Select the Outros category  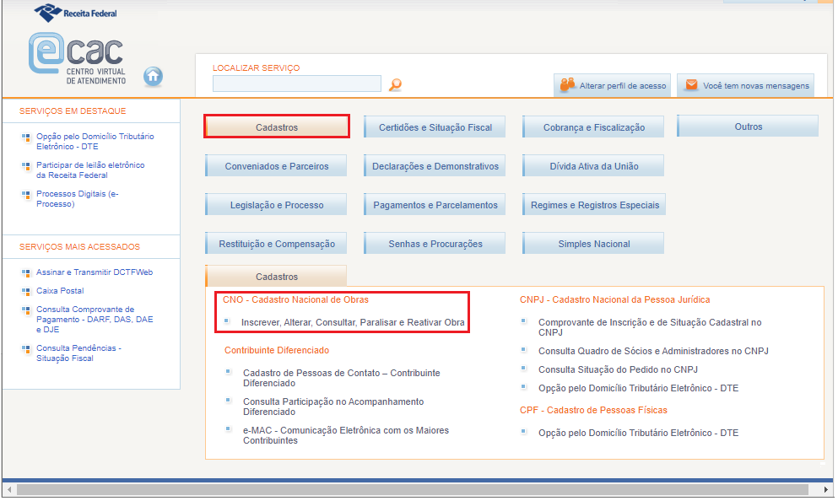[x=748, y=127]
